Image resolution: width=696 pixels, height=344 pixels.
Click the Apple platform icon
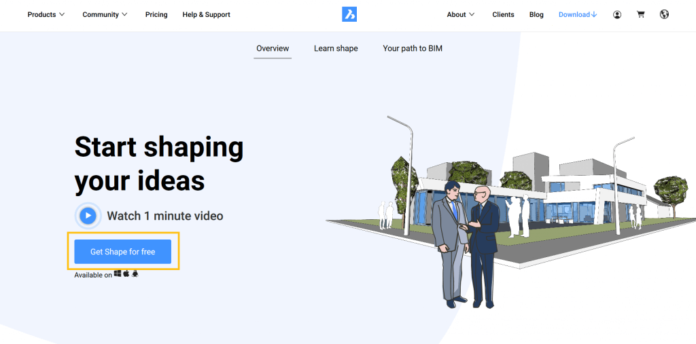coord(126,274)
